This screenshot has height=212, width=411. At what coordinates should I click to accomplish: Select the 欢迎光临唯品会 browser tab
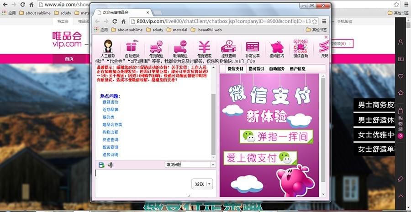coord(122,13)
